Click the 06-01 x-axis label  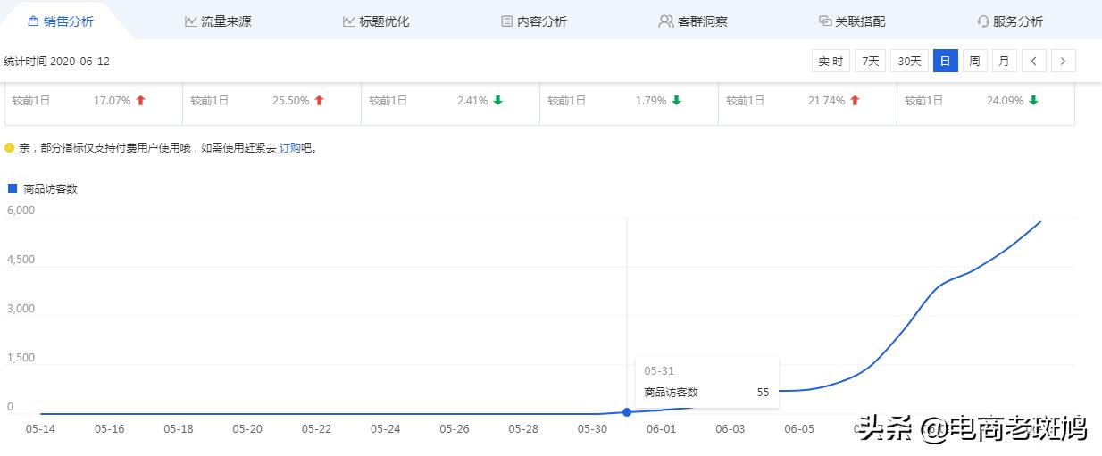(x=661, y=428)
